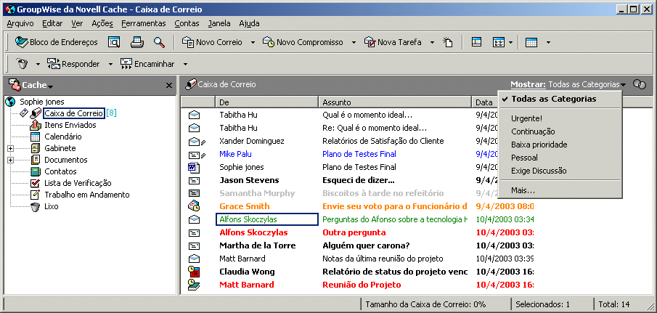657x313 pixels.
Task: Open the Novo Correio dropdown arrow
Action: 253,42
